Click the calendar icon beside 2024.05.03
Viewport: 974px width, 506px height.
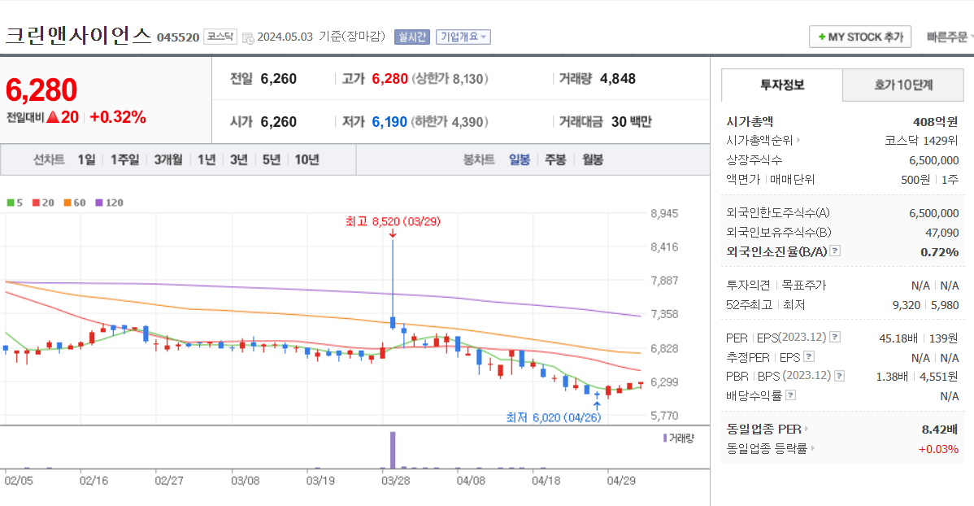[248, 38]
